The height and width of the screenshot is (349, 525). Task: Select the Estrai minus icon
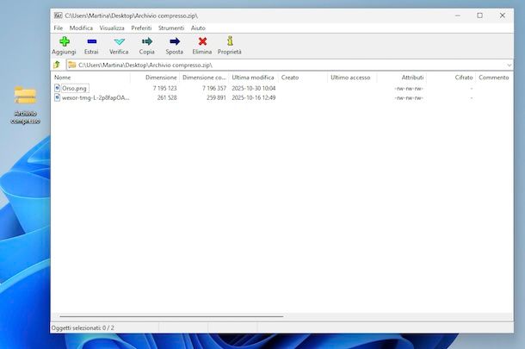click(92, 41)
